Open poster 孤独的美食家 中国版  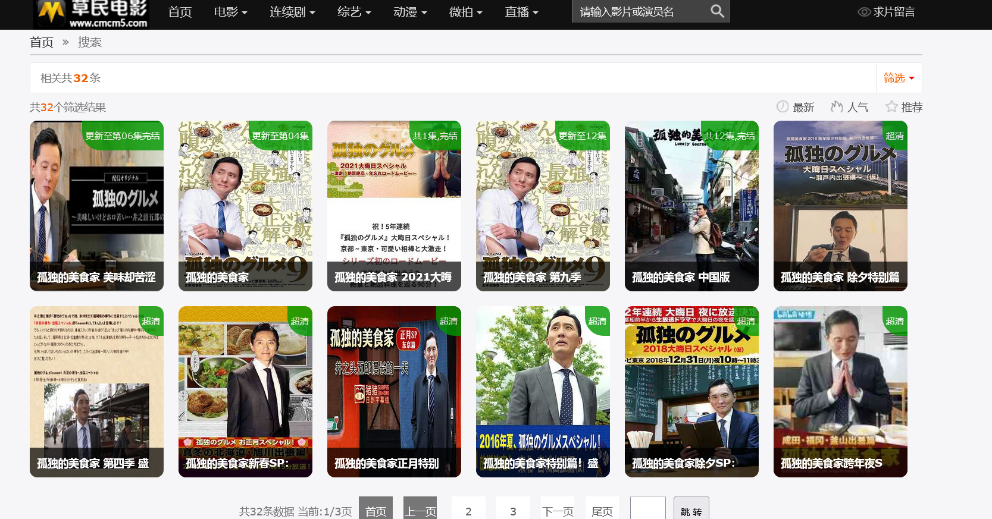691,206
